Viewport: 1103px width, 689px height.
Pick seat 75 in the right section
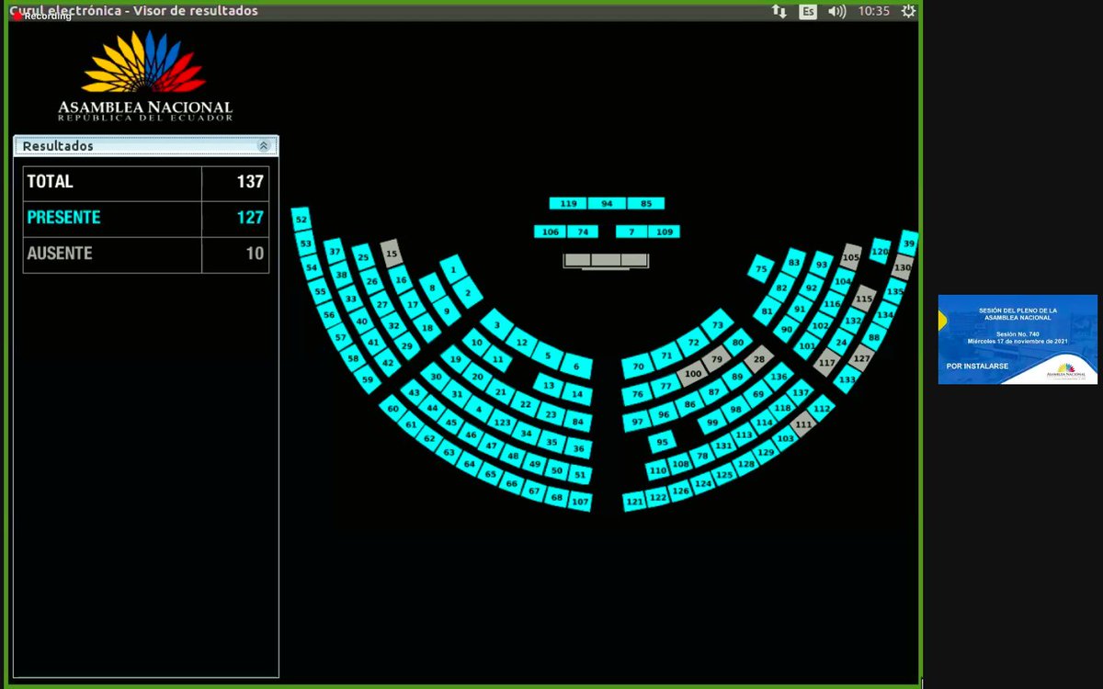[761, 269]
